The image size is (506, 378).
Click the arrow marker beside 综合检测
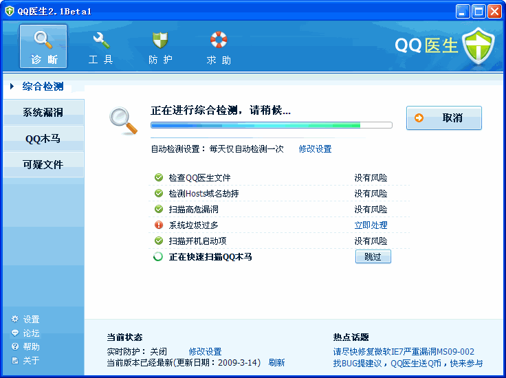12,86
